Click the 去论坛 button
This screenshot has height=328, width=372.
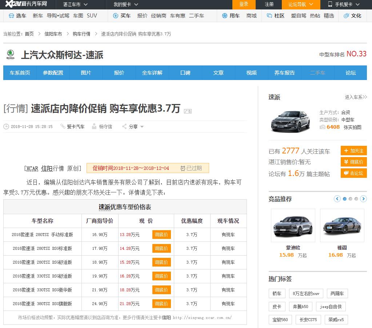354,173
